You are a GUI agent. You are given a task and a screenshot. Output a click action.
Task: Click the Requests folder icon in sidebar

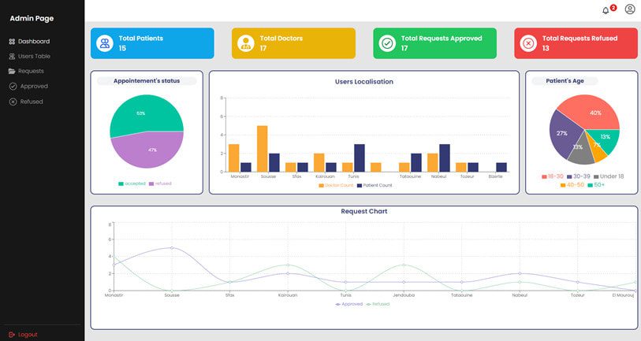coord(12,71)
